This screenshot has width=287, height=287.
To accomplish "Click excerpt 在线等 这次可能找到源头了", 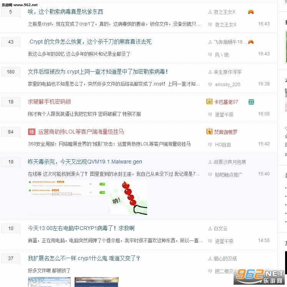I will [x=114, y=174].
